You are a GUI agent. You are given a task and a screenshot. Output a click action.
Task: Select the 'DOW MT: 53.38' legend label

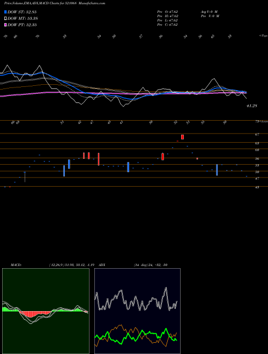(23, 18)
